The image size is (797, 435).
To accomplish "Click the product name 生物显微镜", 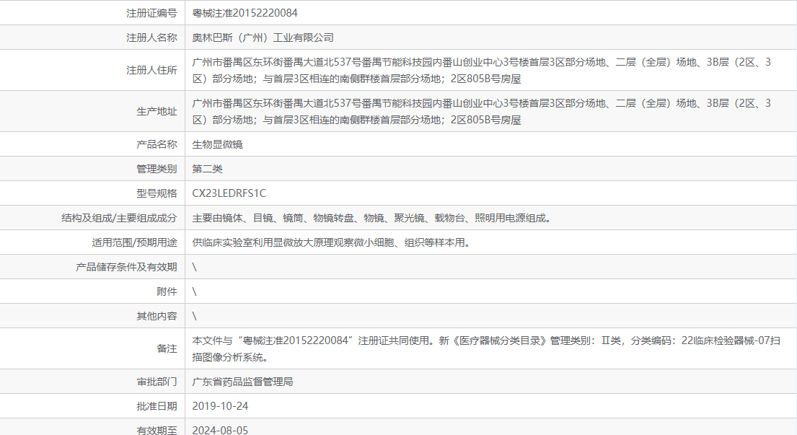I will tap(214, 144).
